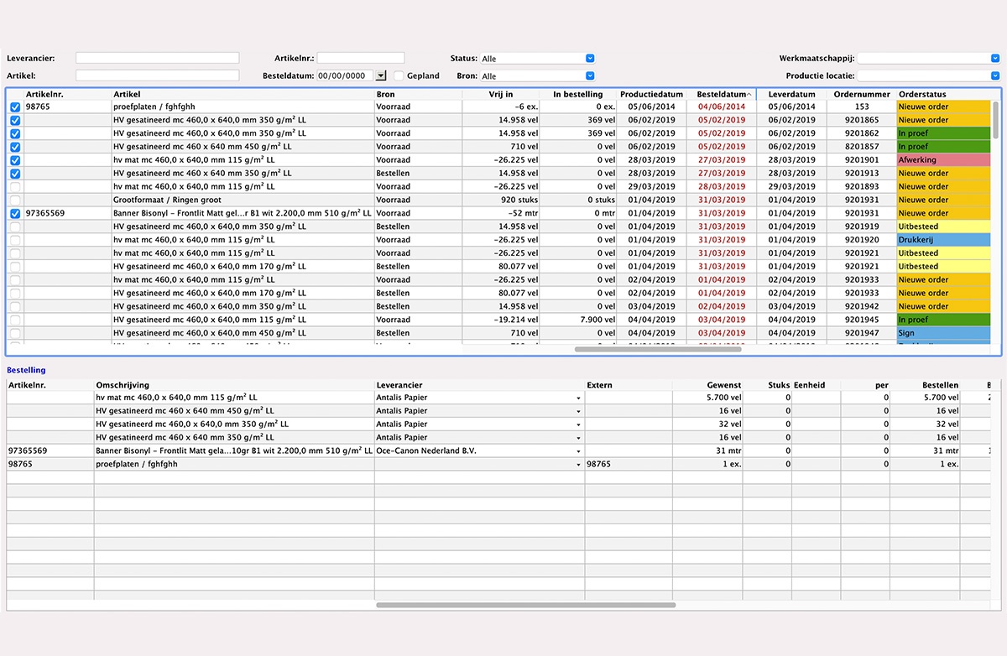Screen dimensions: 1007x656
Task: Focus the Leverancier filter field
Action: click(x=157, y=58)
